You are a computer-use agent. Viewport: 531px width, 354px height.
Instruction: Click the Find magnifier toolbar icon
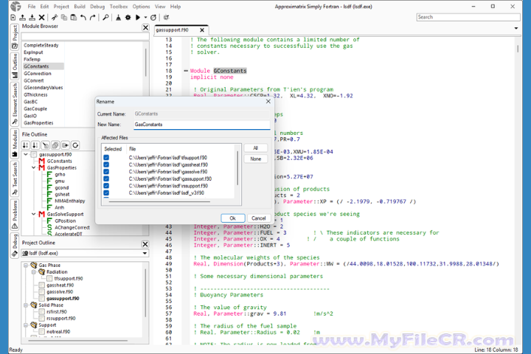[105, 17]
